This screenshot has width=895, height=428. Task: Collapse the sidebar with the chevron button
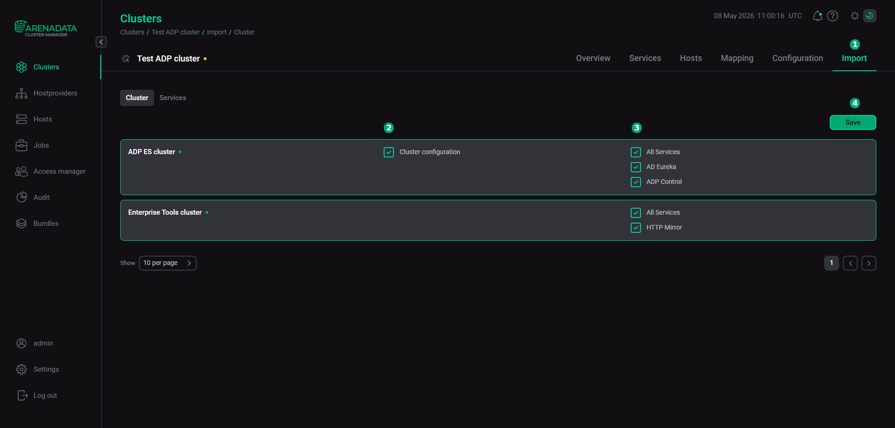coord(101,42)
